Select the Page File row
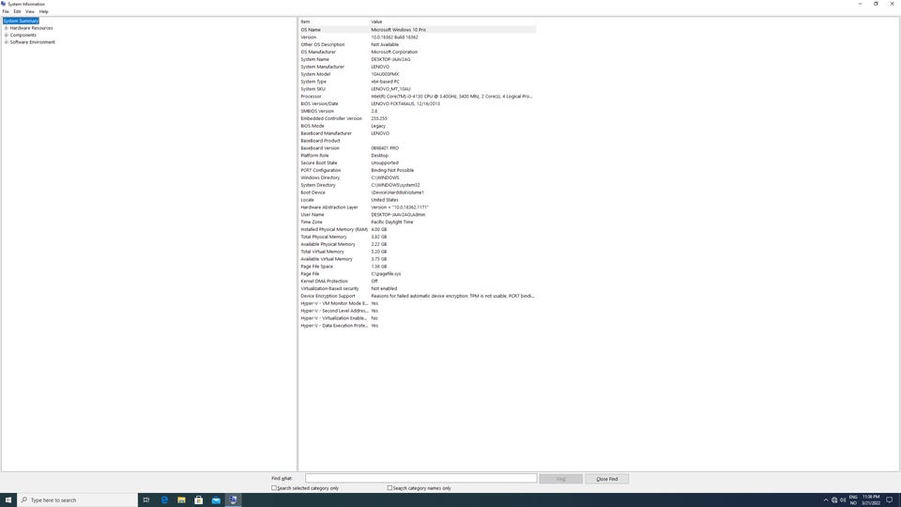901x507 pixels. tap(418, 273)
